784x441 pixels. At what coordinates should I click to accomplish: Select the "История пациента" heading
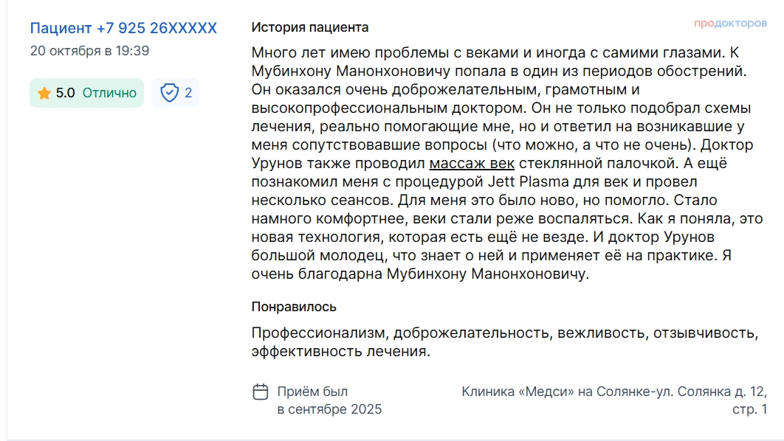(x=310, y=27)
